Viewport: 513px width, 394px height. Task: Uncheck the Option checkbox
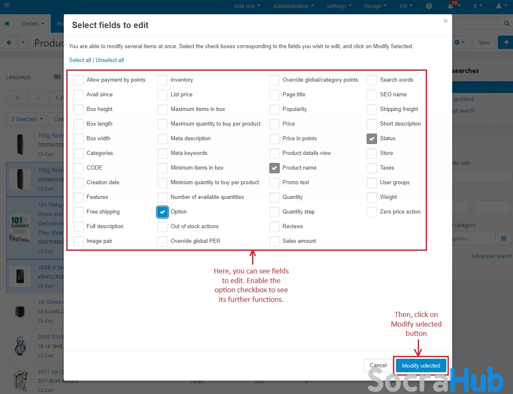click(x=163, y=212)
